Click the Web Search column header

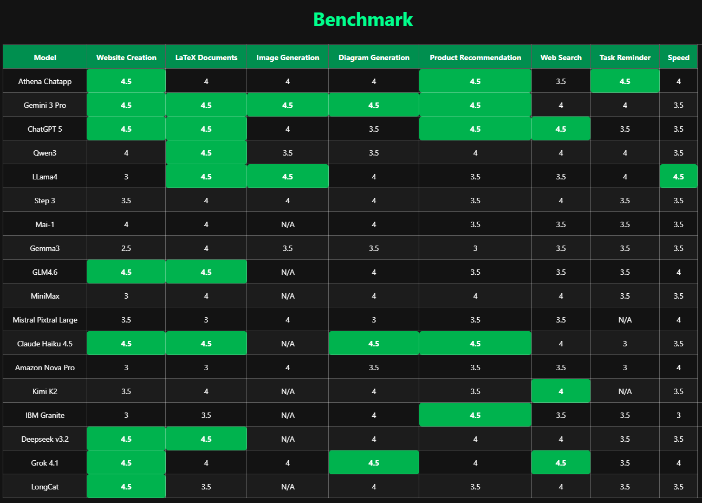coord(561,57)
